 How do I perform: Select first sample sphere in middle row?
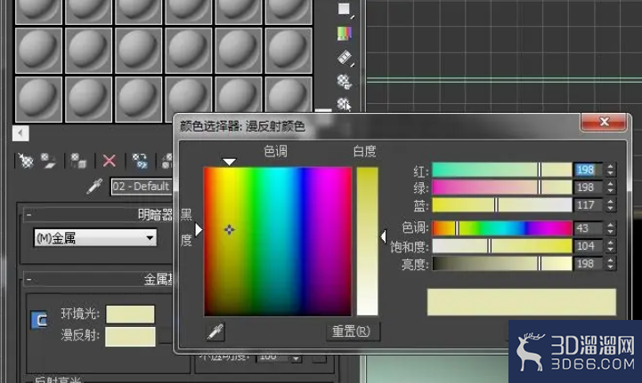pyautogui.click(x=39, y=51)
